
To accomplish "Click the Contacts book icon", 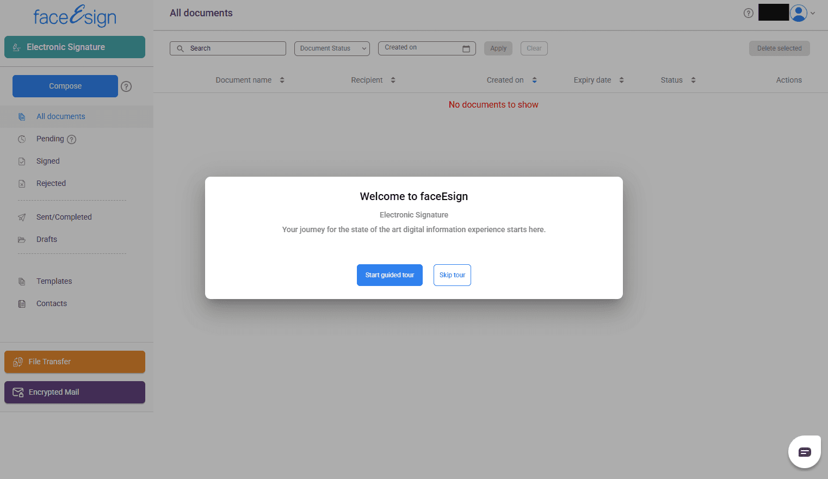I will 22,304.
